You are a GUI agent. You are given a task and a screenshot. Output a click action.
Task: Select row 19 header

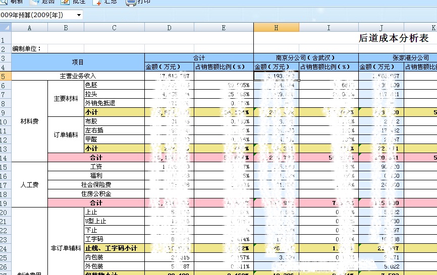[x=6, y=203]
